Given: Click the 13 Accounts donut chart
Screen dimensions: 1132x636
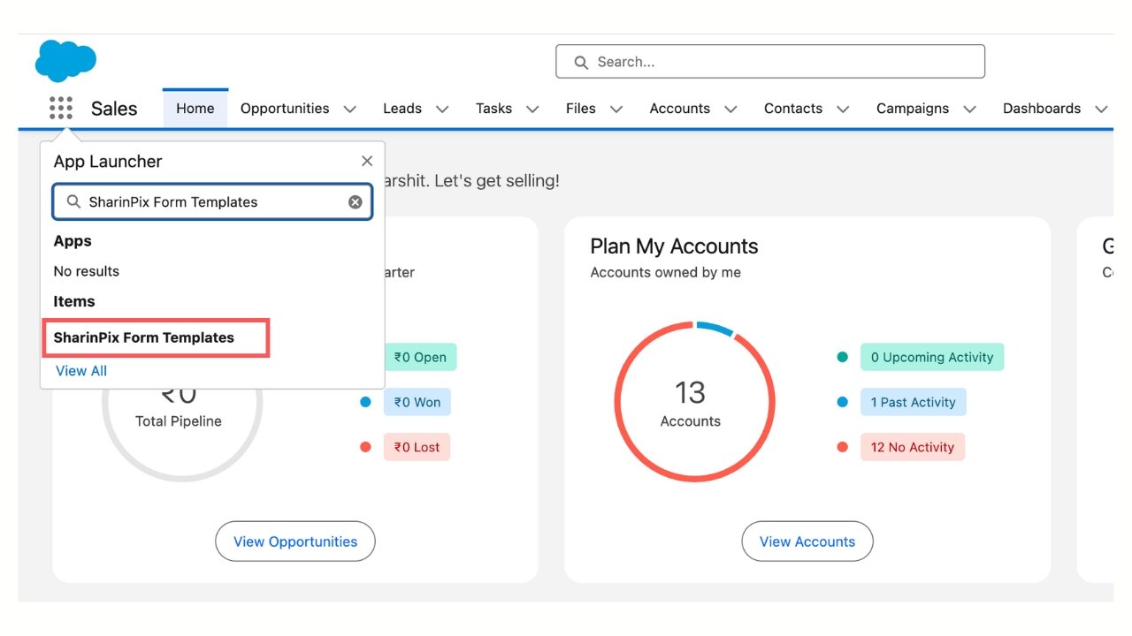Looking at the screenshot, I should tap(694, 402).
